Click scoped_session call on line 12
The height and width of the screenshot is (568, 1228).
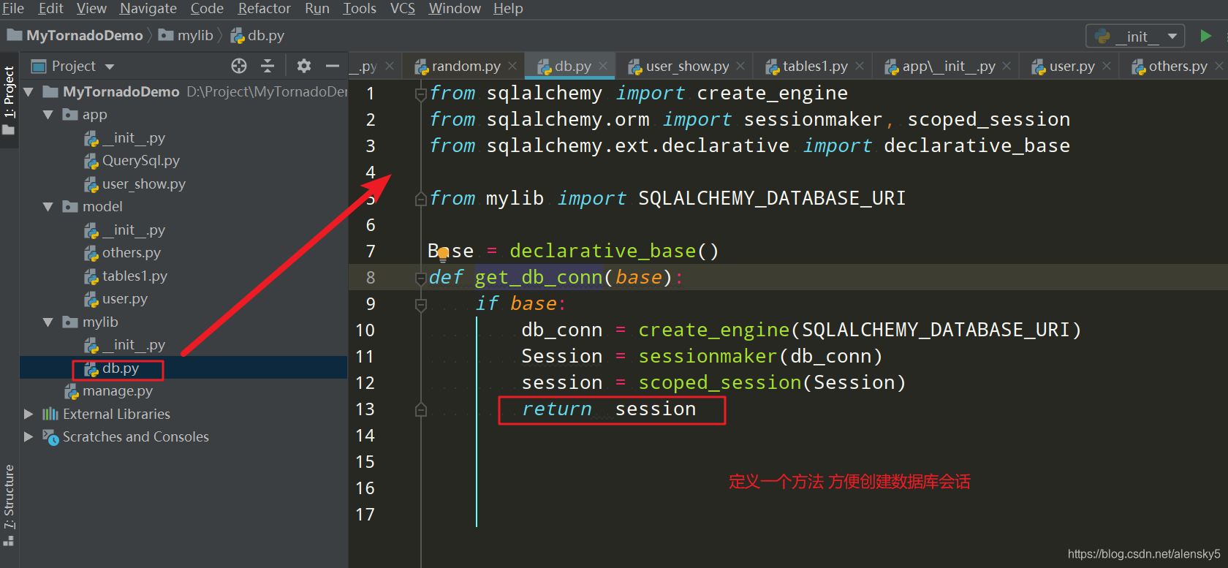(720, 383)
